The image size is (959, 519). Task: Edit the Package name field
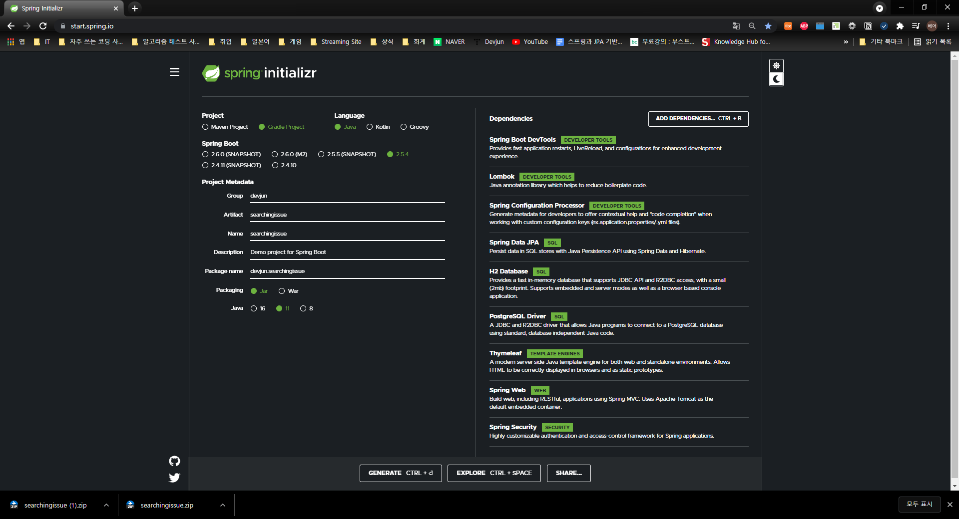[x=348, y=271]
